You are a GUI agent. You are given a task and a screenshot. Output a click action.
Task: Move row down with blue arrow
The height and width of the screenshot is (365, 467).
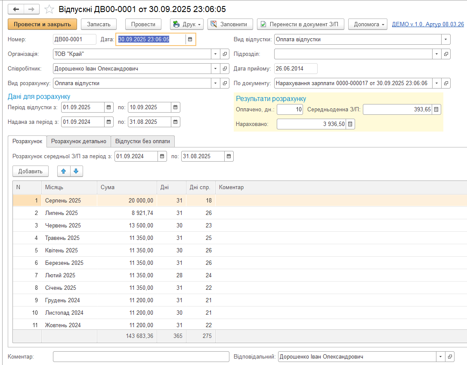[76, 171]
